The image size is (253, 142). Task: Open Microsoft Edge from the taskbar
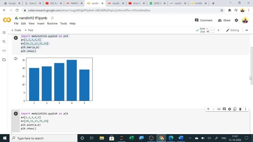pos(171,138)
